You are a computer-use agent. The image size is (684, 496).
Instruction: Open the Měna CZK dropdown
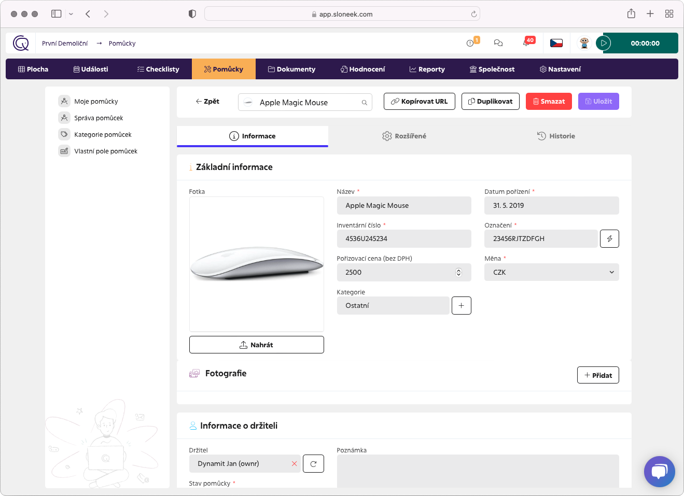(x=552, y=272)
